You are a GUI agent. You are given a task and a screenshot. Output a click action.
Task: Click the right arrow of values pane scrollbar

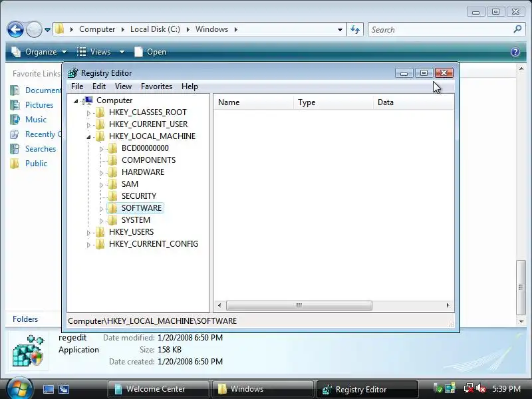[448, 305]
